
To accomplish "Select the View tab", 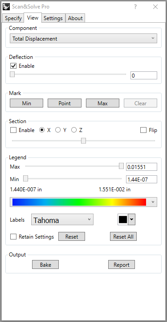I will 33,18.
